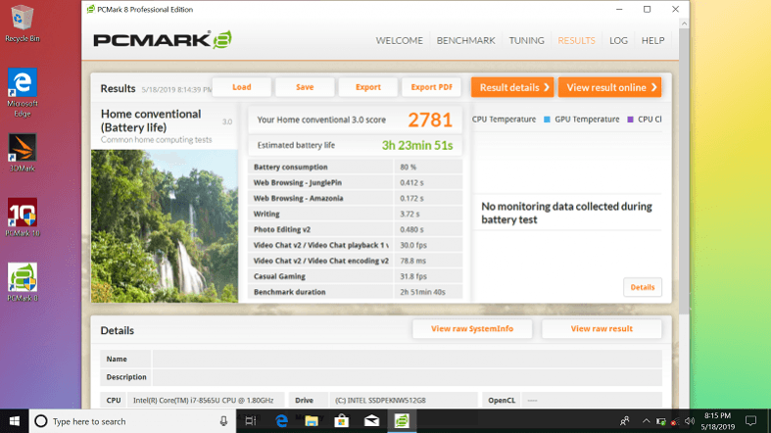Select the Battery consumption row

pos(355,168)
